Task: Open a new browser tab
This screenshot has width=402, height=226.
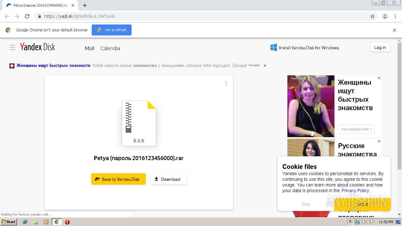Action: [x=85, y=5]
